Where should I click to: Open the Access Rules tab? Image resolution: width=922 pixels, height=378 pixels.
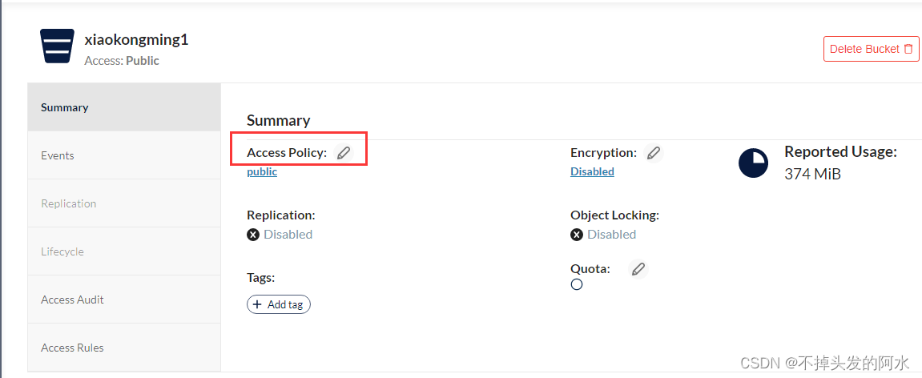pyautogui.click(x=124, y=348)
